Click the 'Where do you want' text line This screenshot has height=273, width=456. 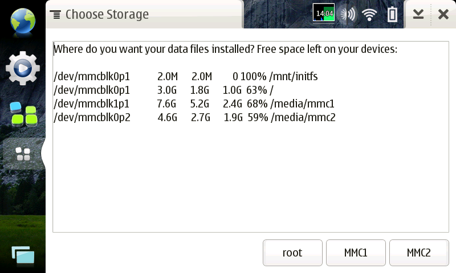click(225, 49)
